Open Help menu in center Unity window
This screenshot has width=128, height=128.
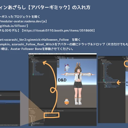[65, 54]
